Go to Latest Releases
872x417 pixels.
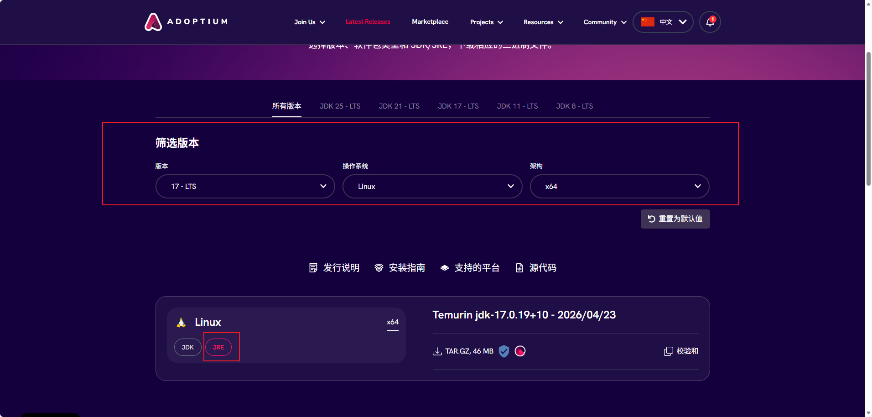point(368,22)
